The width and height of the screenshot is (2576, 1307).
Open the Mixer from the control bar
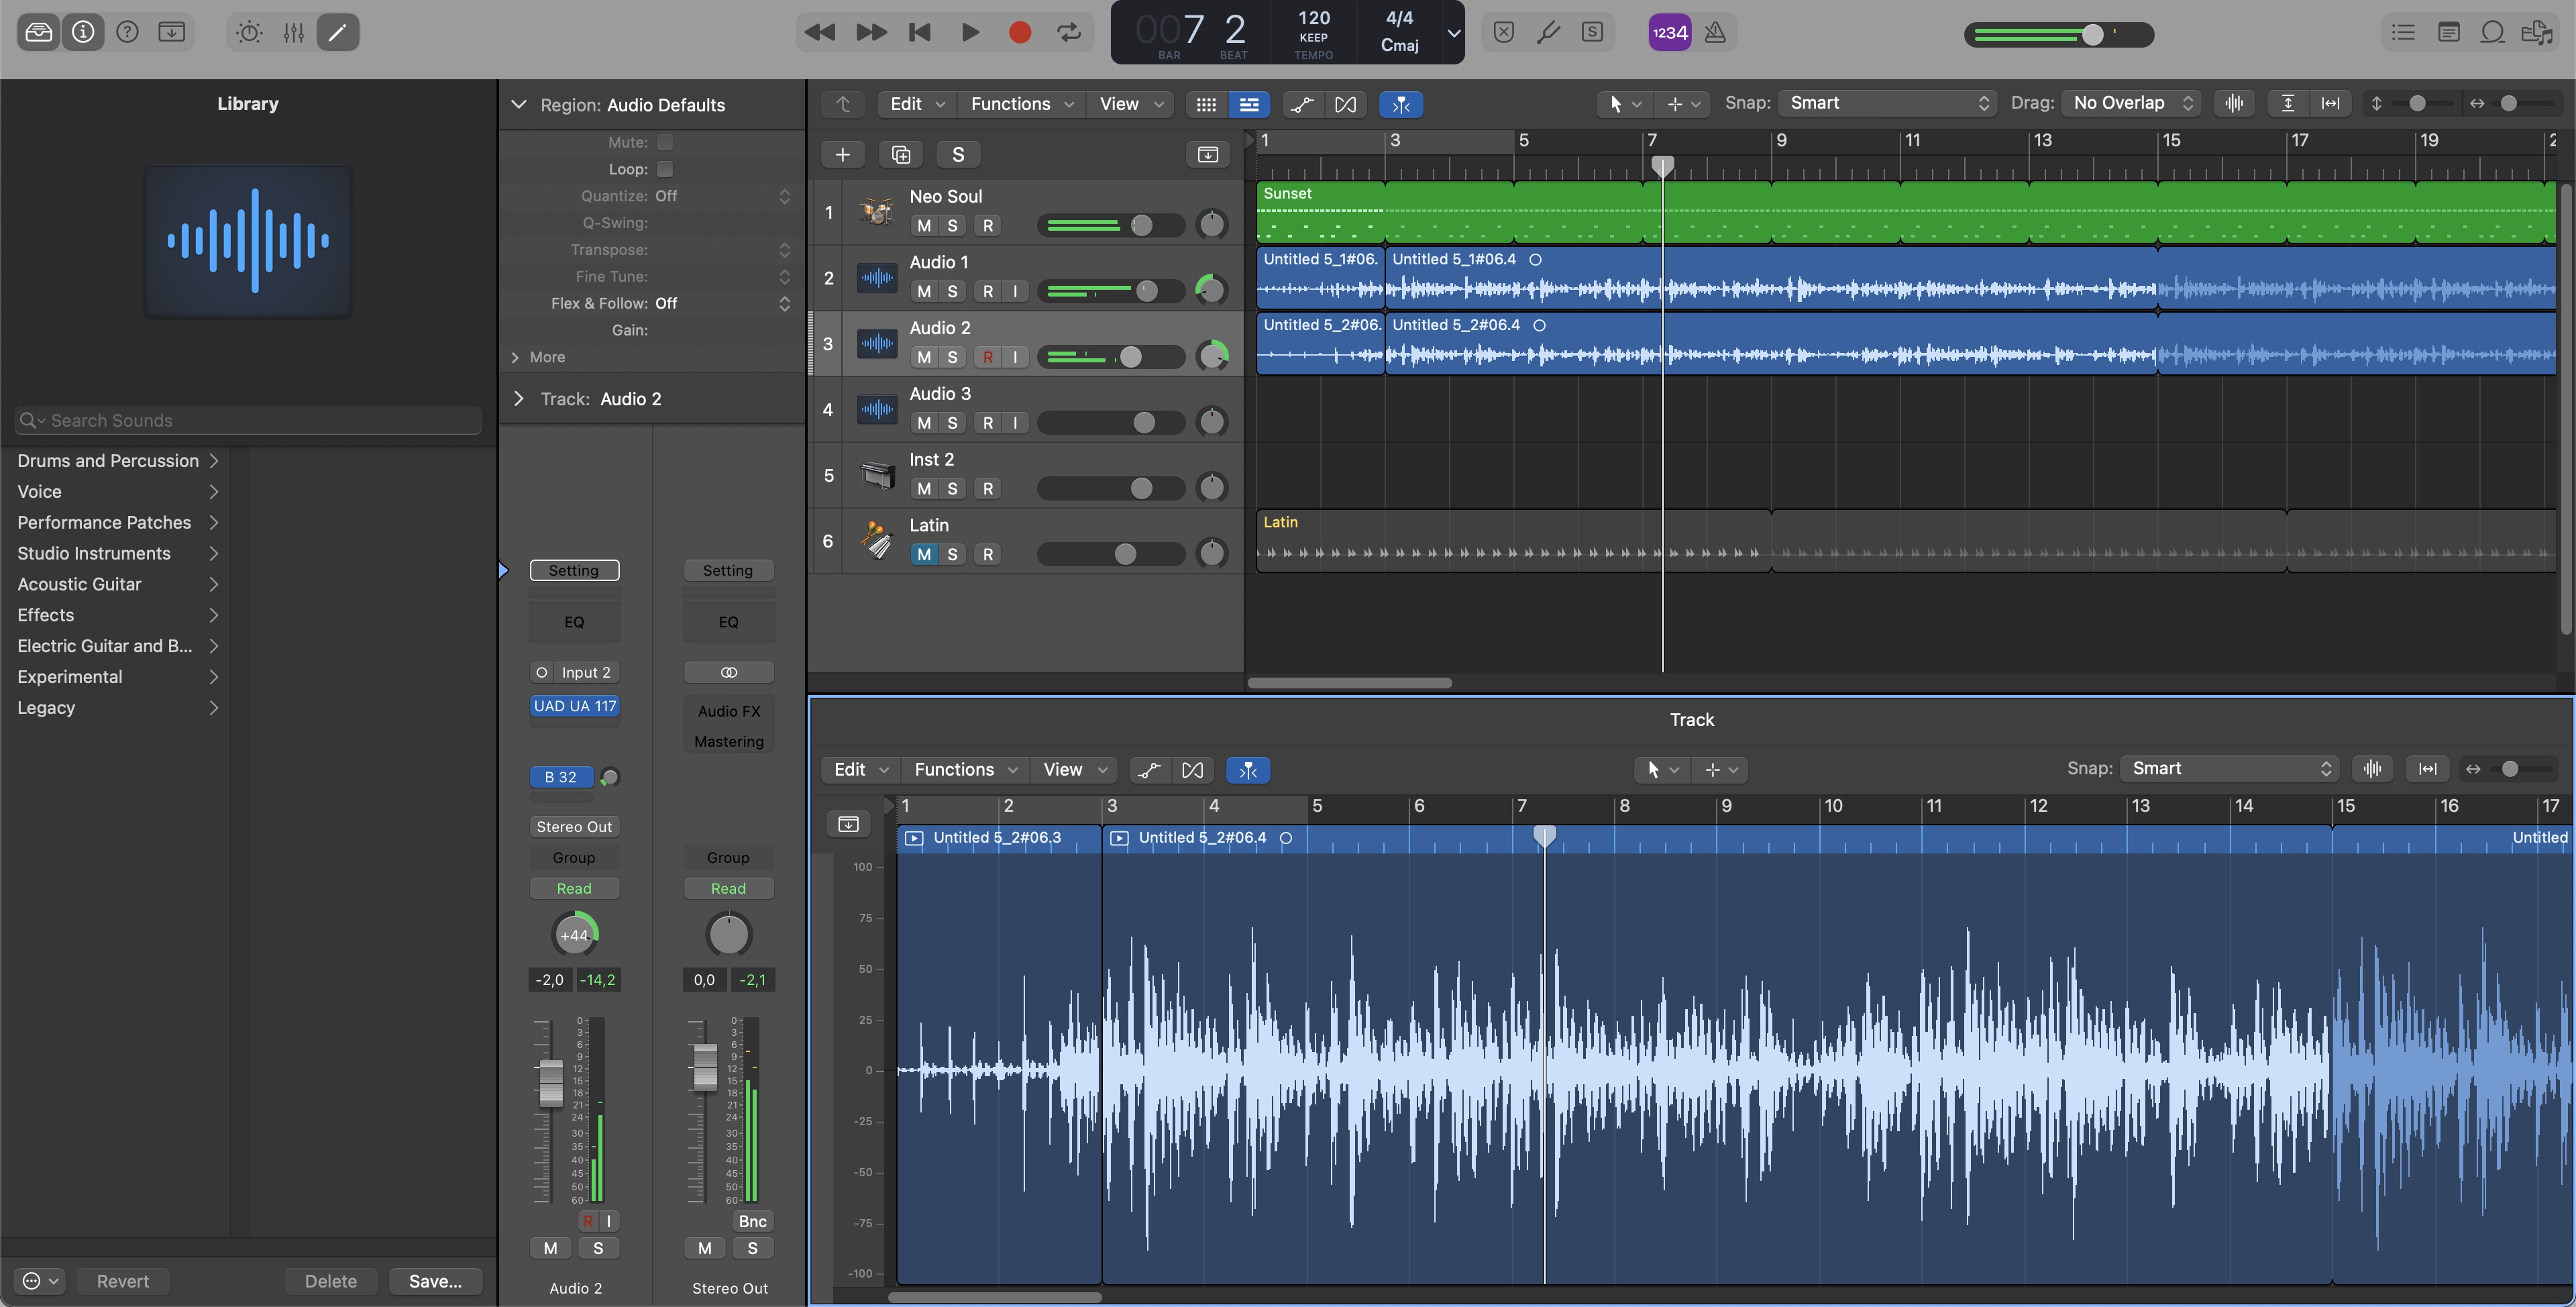click(293, 32)
